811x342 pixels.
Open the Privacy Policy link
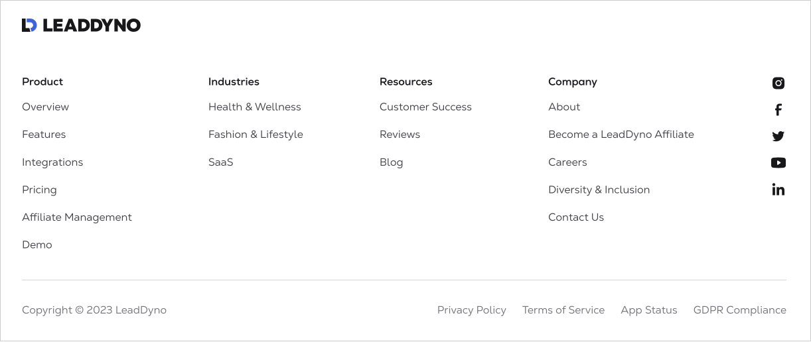pyautogui.click(x=471, y=310)
